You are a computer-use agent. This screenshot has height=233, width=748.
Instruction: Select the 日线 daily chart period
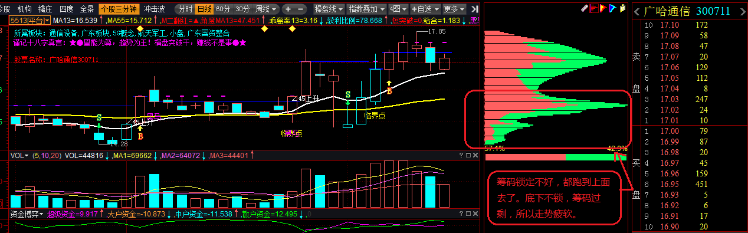point(204,9)
